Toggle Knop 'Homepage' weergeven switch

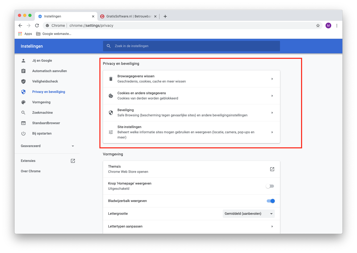tap(270, 186)
